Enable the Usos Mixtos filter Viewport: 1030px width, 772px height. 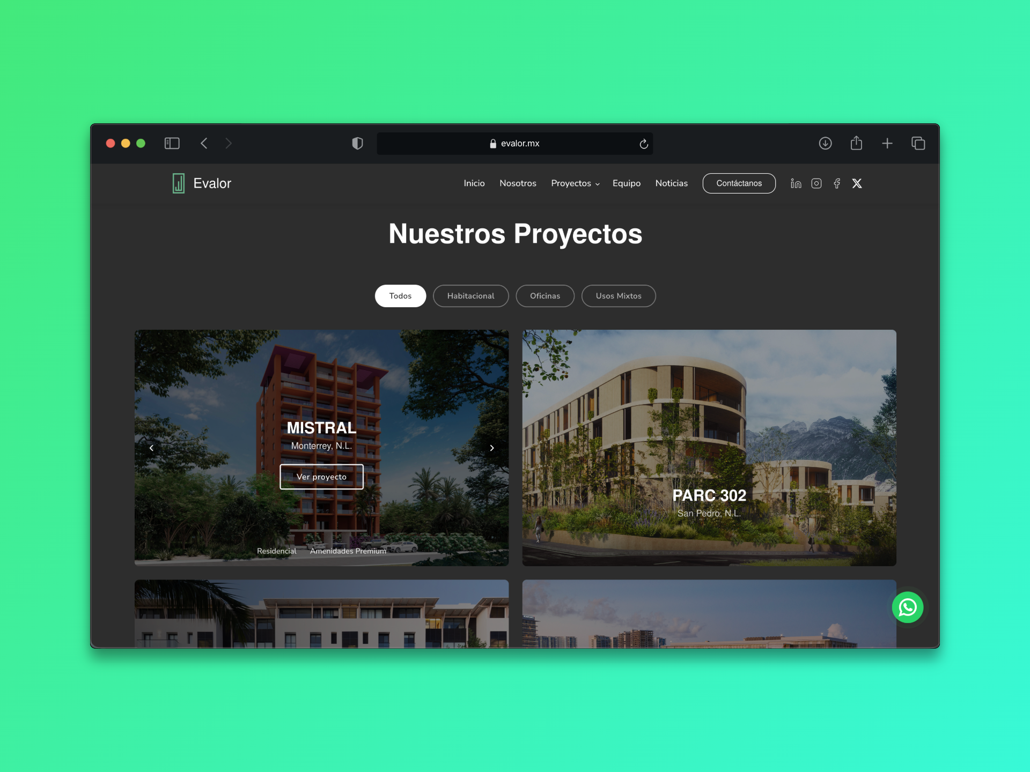pos(619,295)
